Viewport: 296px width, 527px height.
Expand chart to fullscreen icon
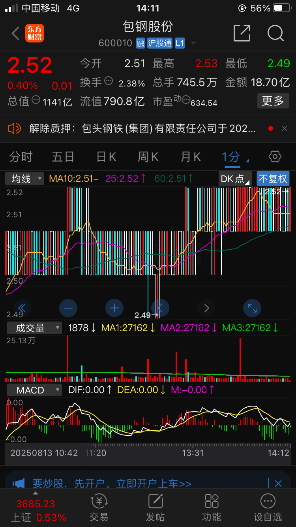pos(252,308)
